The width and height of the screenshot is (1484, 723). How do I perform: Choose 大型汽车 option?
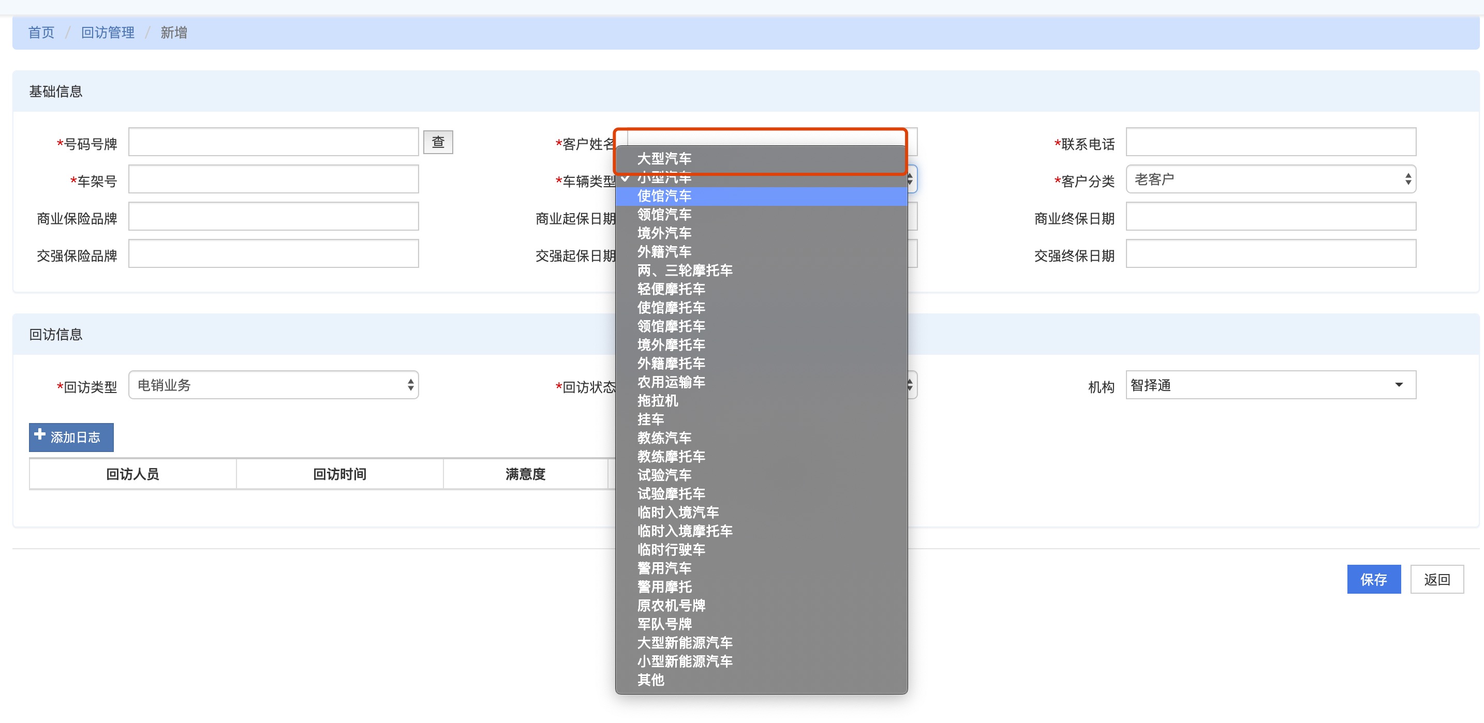(x=664, y=159)
